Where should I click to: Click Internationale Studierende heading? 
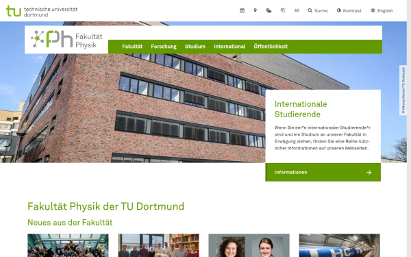click(x=301, y=109)
